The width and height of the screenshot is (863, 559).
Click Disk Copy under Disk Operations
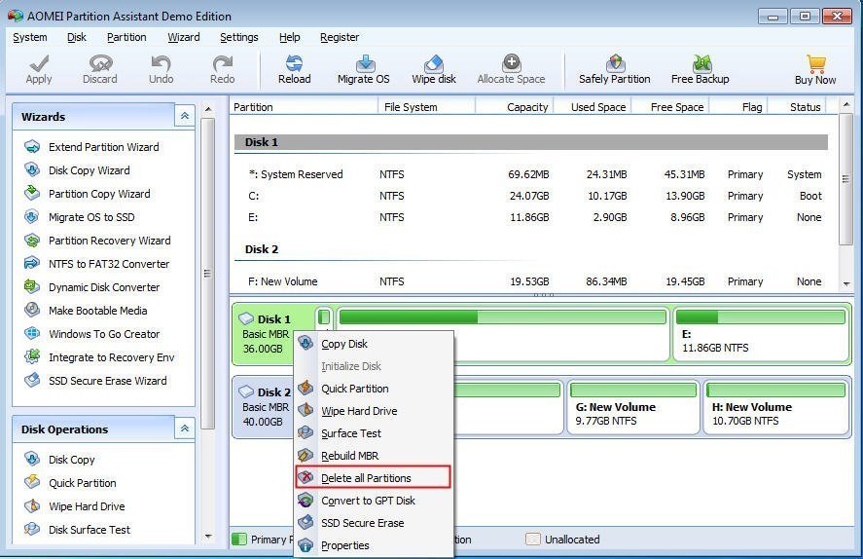click(x=59, y=460)
